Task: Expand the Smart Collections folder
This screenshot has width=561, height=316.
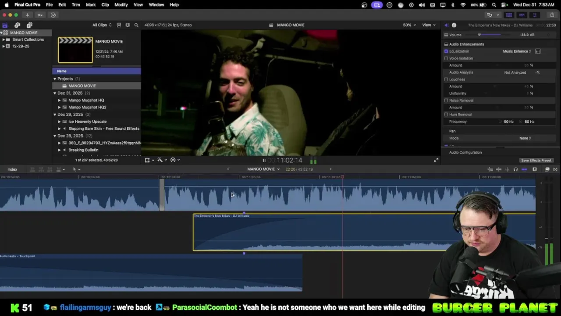Action: click(x=4, y=39)
